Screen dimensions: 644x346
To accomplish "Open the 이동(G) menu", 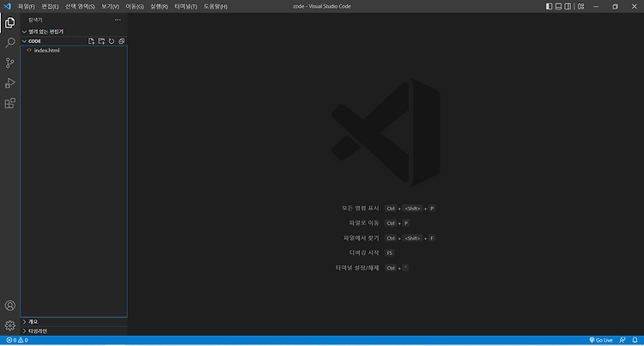I will pos(134,7).
